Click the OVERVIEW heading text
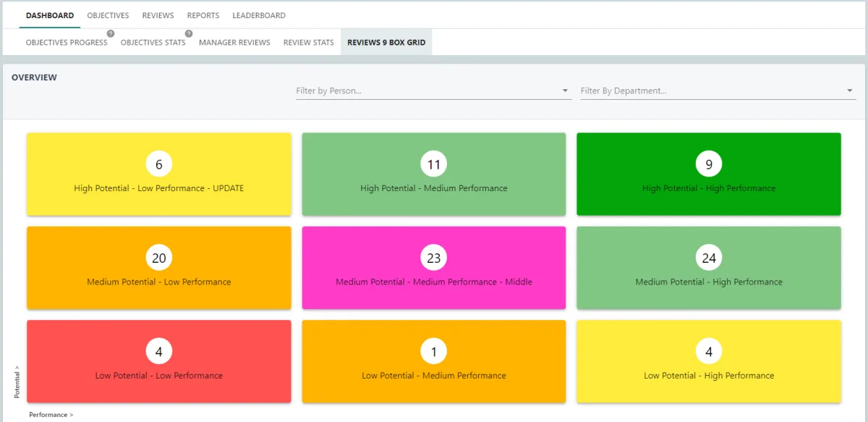This screenshot has width=868, height=422. point(34,77)
